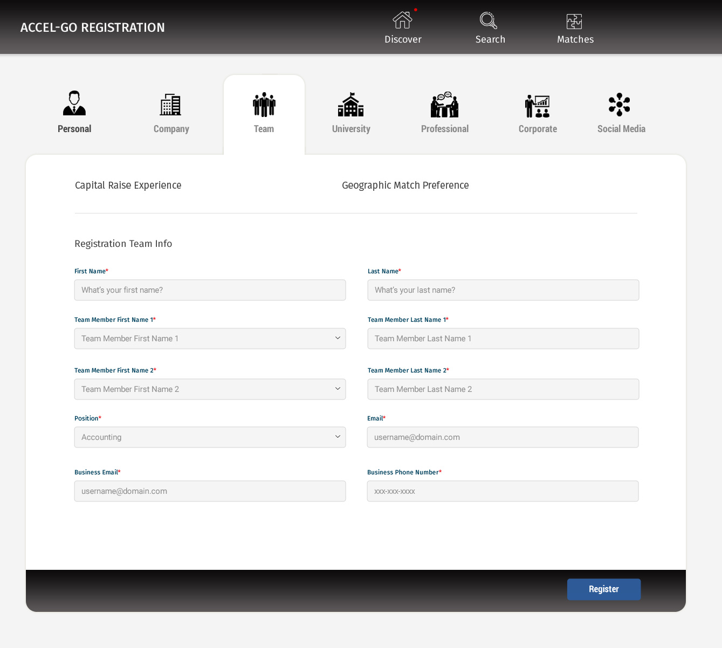The width and height of the screenshot is (722, 648).
Task: Click the Matches puzzle icon
Action: (x=574, y=22)
